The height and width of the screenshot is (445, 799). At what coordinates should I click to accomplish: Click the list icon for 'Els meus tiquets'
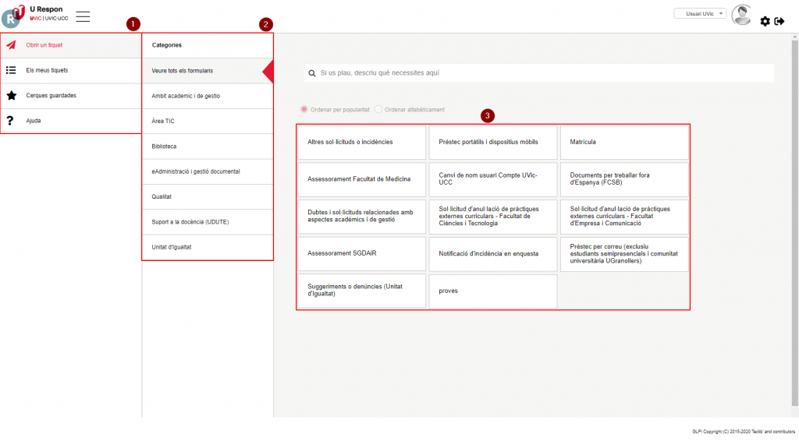point(11,70)
